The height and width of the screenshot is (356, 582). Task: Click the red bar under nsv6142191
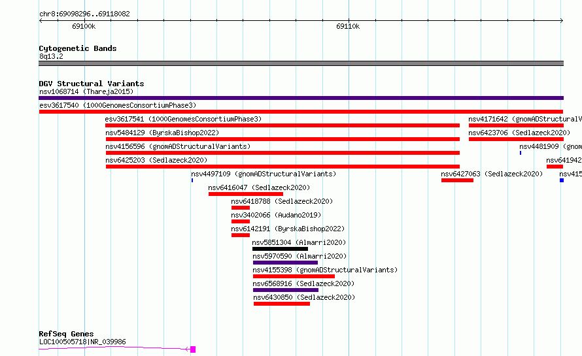pos(241,235)
